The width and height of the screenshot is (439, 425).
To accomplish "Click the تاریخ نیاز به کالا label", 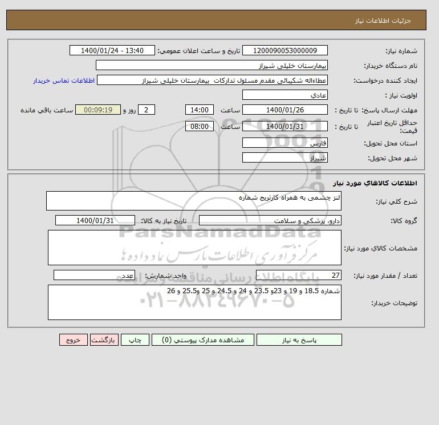I will coord(164,221).
